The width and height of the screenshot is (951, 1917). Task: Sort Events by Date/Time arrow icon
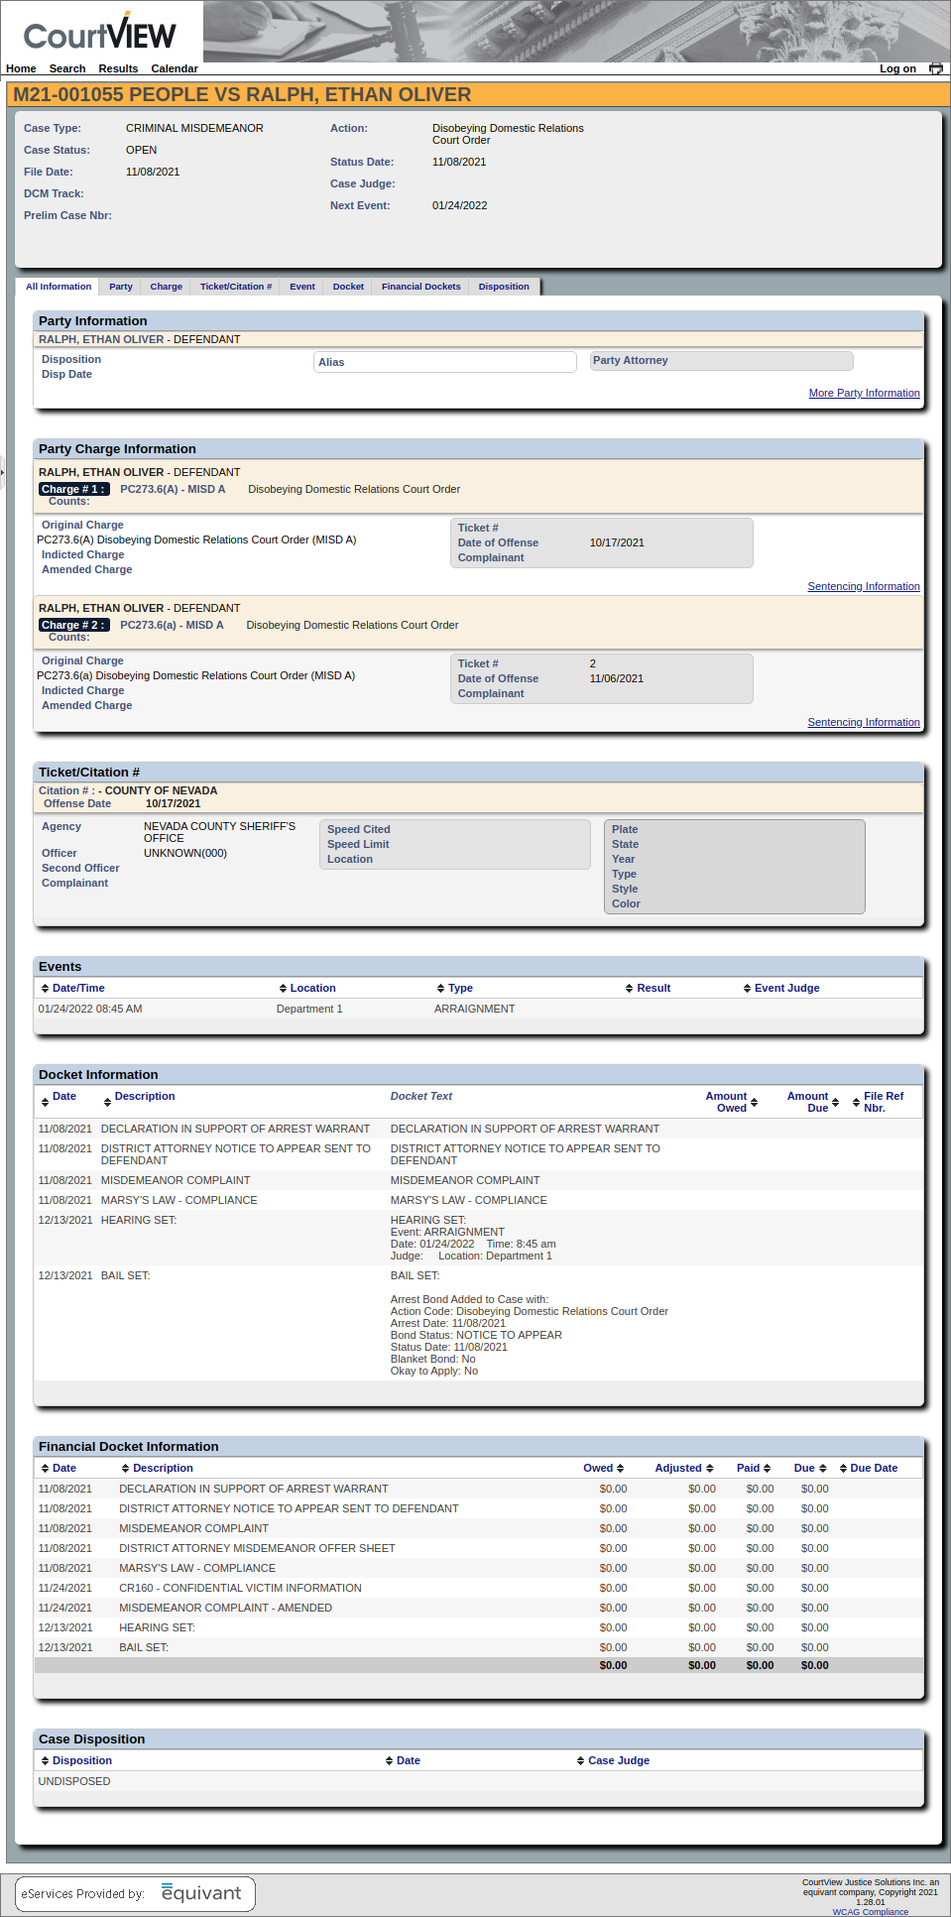tap(45, 989)
